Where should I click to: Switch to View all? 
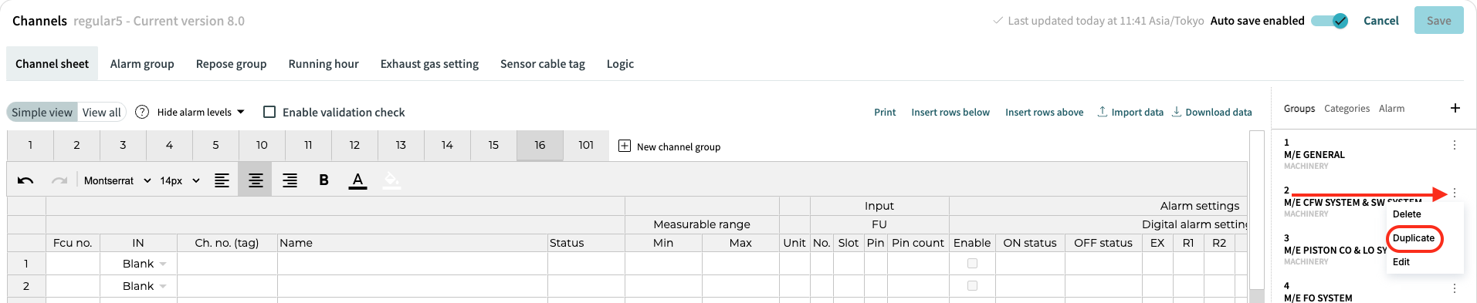[x=101, y=113]
